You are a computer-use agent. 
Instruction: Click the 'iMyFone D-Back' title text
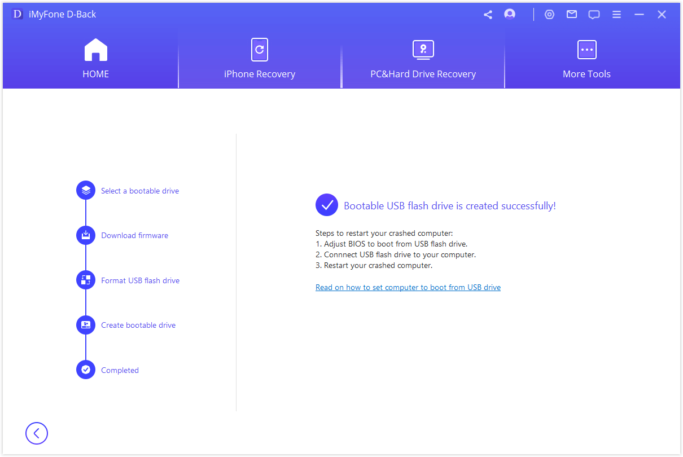click(x=63, y=15)
